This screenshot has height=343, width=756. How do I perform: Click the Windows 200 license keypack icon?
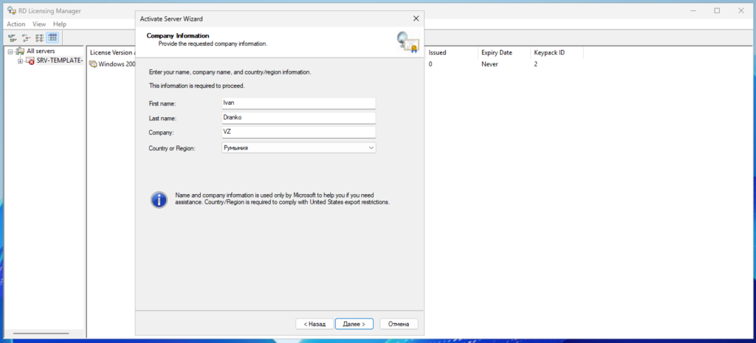coord(93,65)
